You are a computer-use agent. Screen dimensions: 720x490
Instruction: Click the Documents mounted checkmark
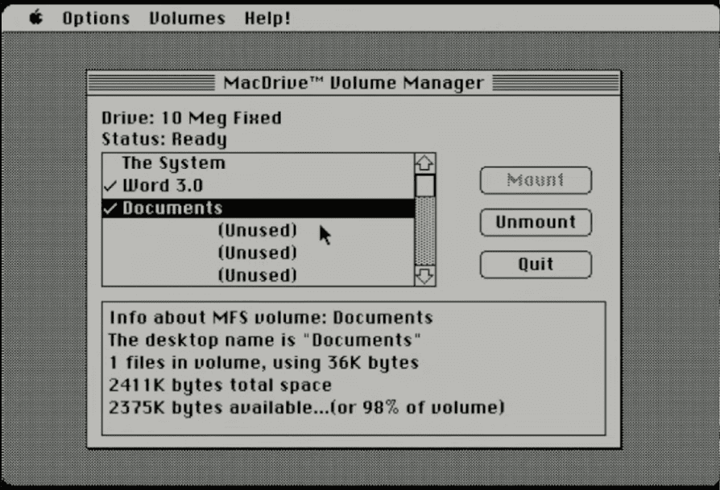click(110, 208)
